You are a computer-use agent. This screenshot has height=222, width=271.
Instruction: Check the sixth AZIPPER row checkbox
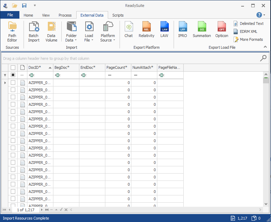point(13,119)
